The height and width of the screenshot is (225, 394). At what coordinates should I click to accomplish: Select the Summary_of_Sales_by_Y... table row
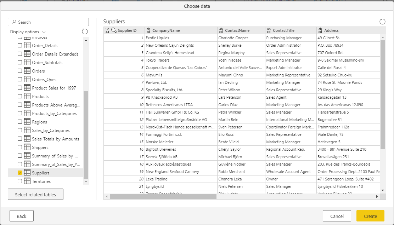point(45,164)
